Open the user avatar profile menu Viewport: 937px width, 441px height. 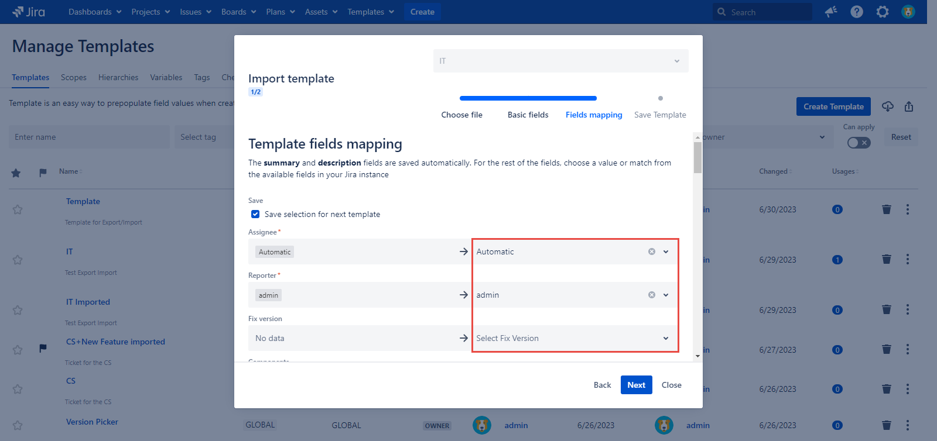(x=908, y=12)
